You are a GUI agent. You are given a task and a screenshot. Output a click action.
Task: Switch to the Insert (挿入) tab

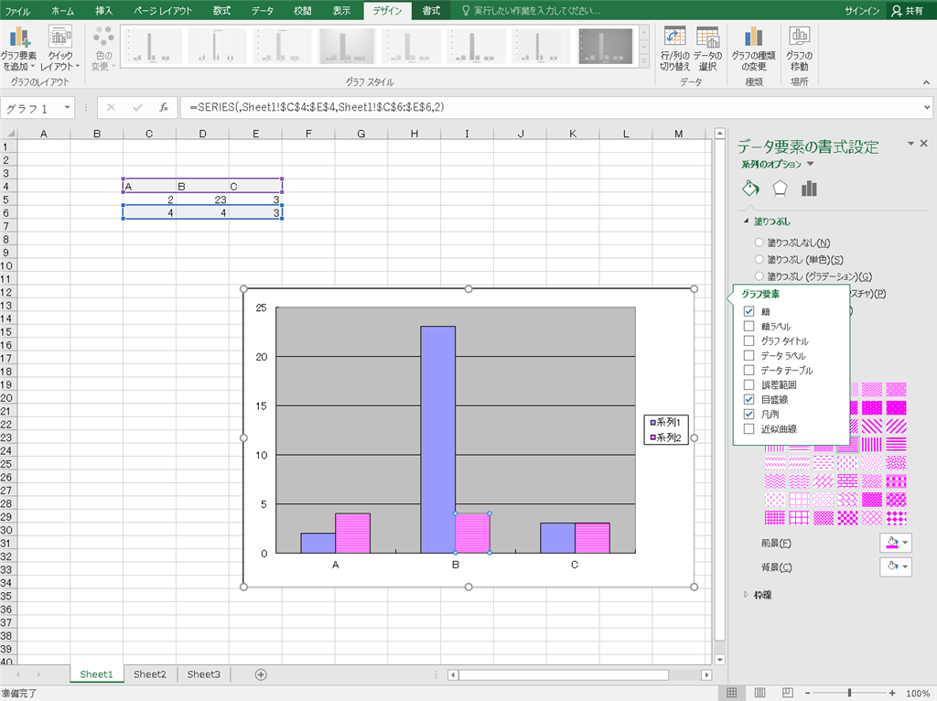(104, 11)
